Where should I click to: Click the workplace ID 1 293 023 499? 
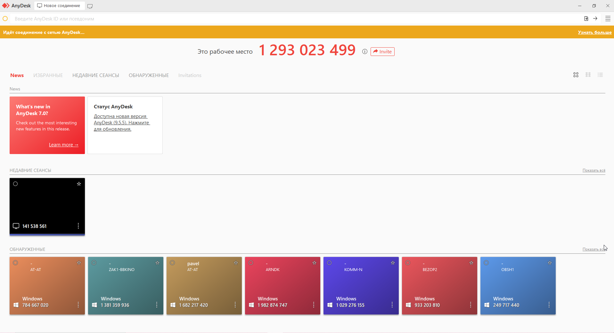coord(307,50)
